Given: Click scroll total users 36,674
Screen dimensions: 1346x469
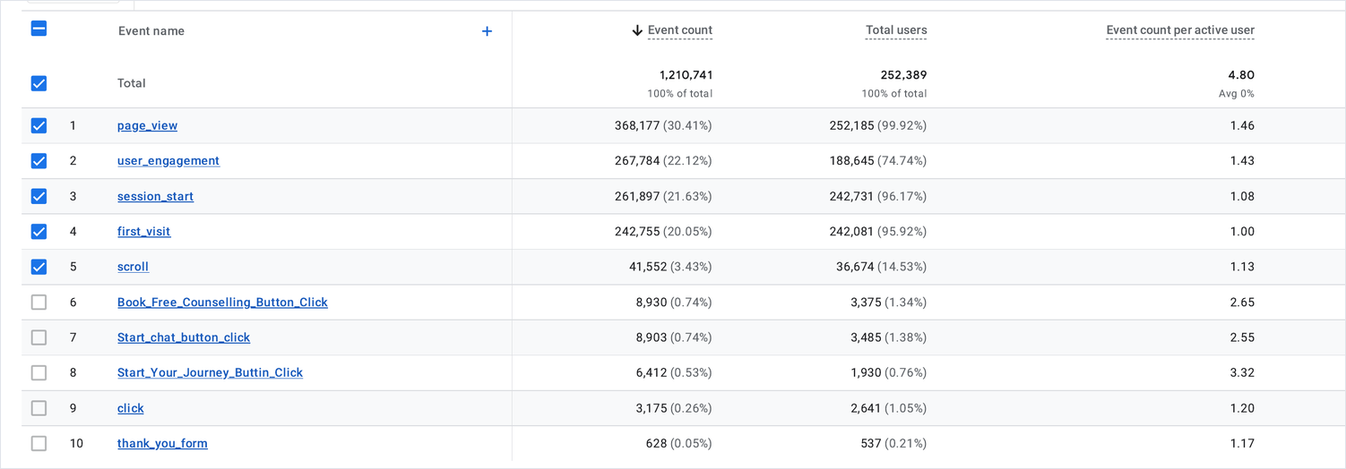Looking at the screenshot, I should (855, 267).
